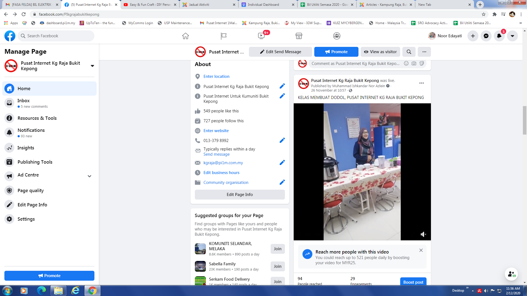Bookmark this page with star icon

(484, 14)
